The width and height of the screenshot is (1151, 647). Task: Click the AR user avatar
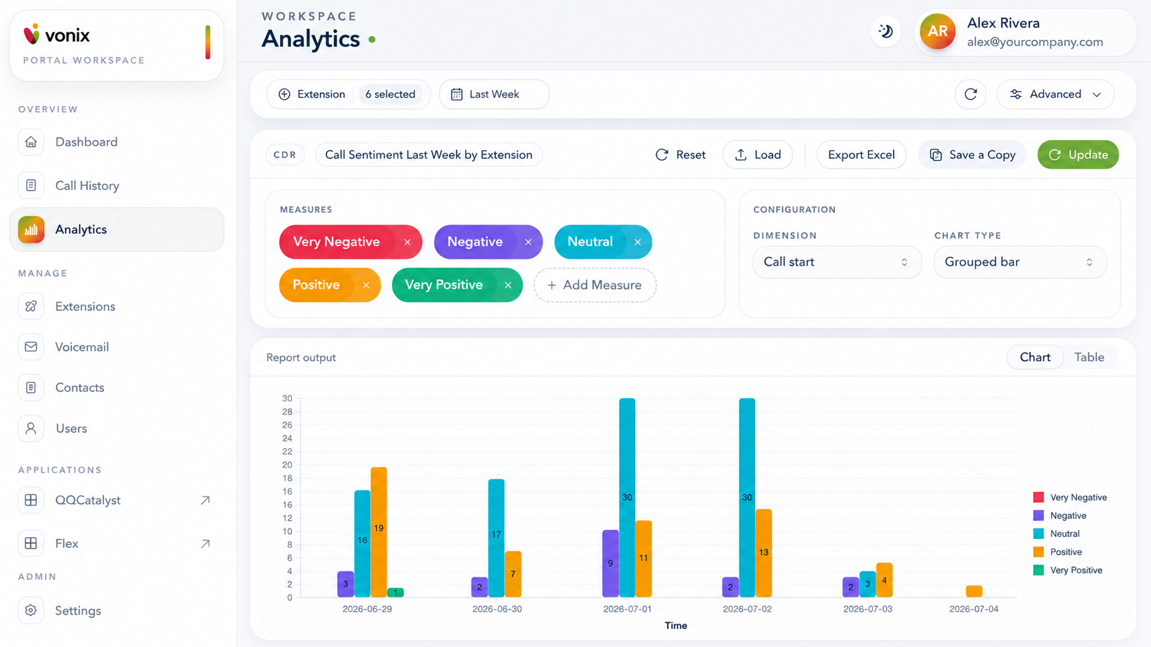938,32
